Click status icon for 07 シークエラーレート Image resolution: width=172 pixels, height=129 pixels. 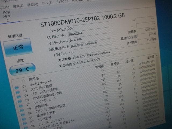coord(21,106)
